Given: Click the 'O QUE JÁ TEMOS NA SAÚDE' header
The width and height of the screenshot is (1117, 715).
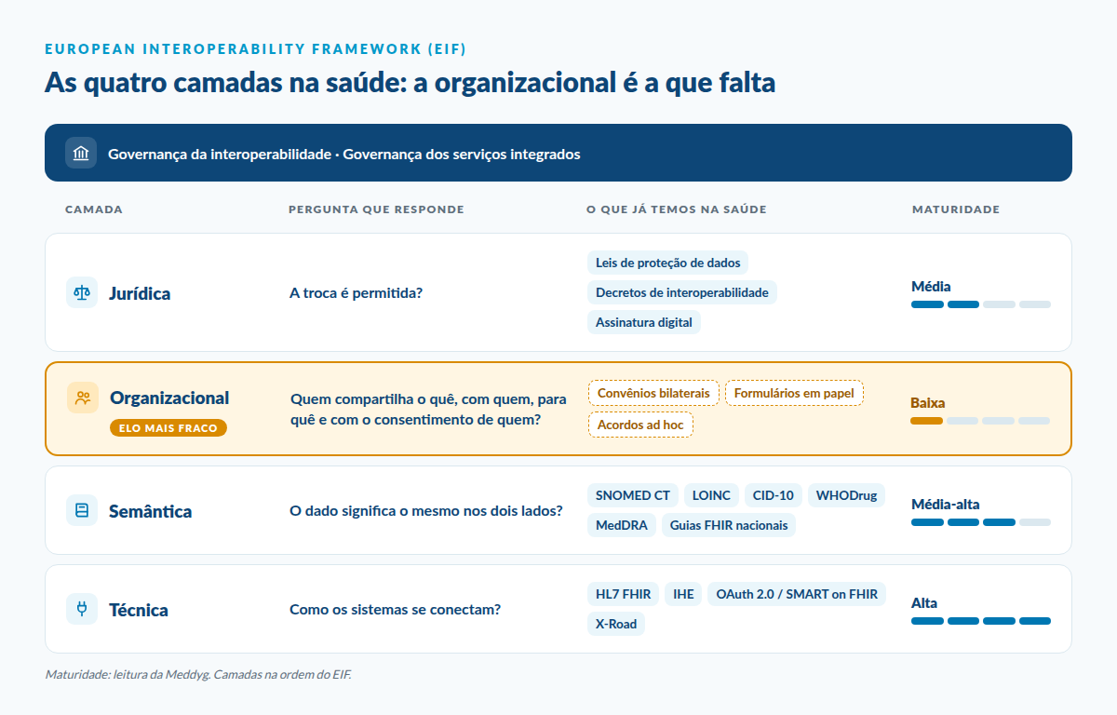Looking at the screenshot, I should click(677, 209).
